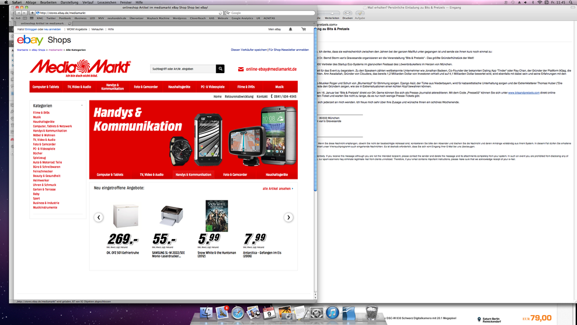This screenshot has height=325, width=577.
Task: Click the Suchbegriff oder Art.Nr. search field
Action: coord(183,69)
